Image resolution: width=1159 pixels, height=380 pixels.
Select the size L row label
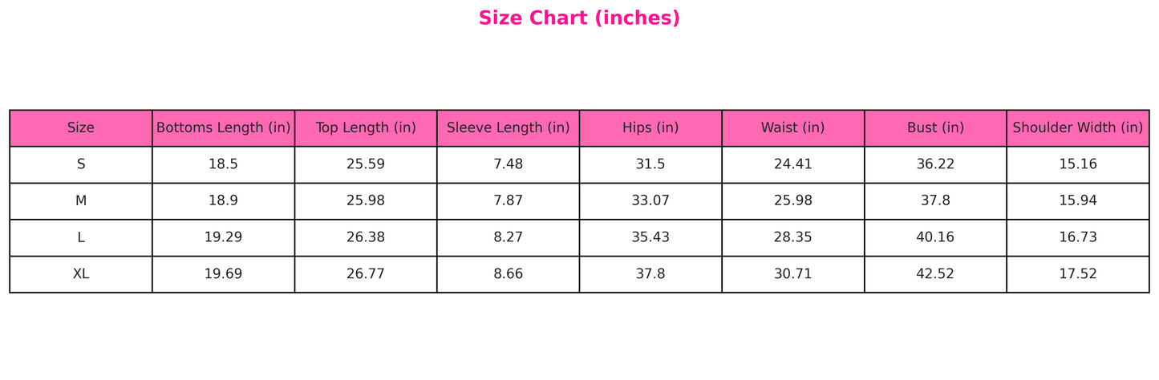pos(81,238)
